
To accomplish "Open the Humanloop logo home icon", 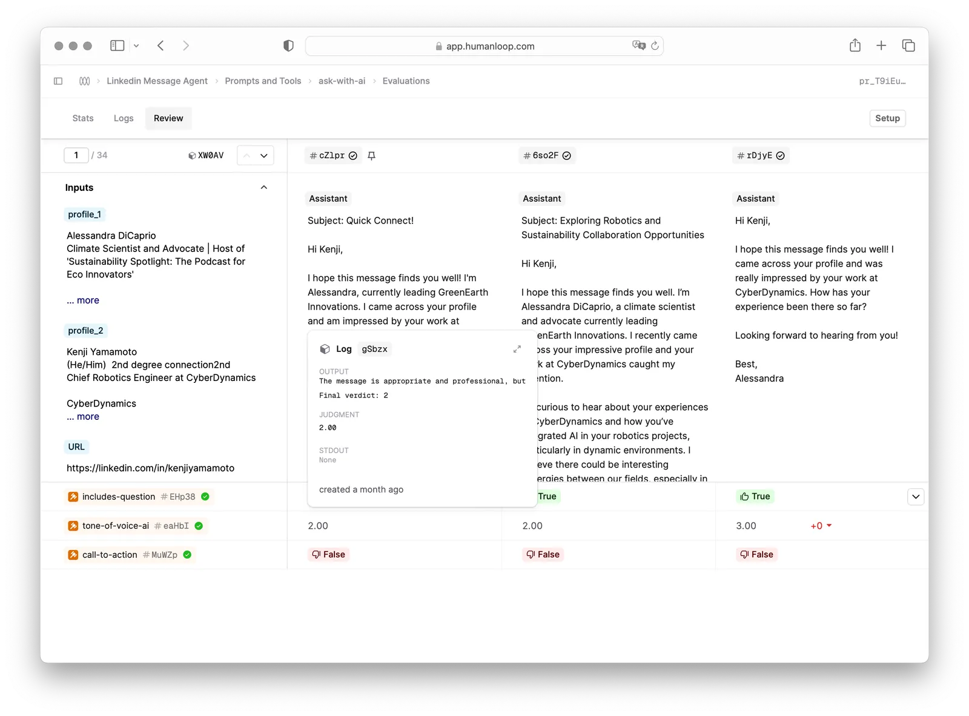I will (x=85, y=81).
